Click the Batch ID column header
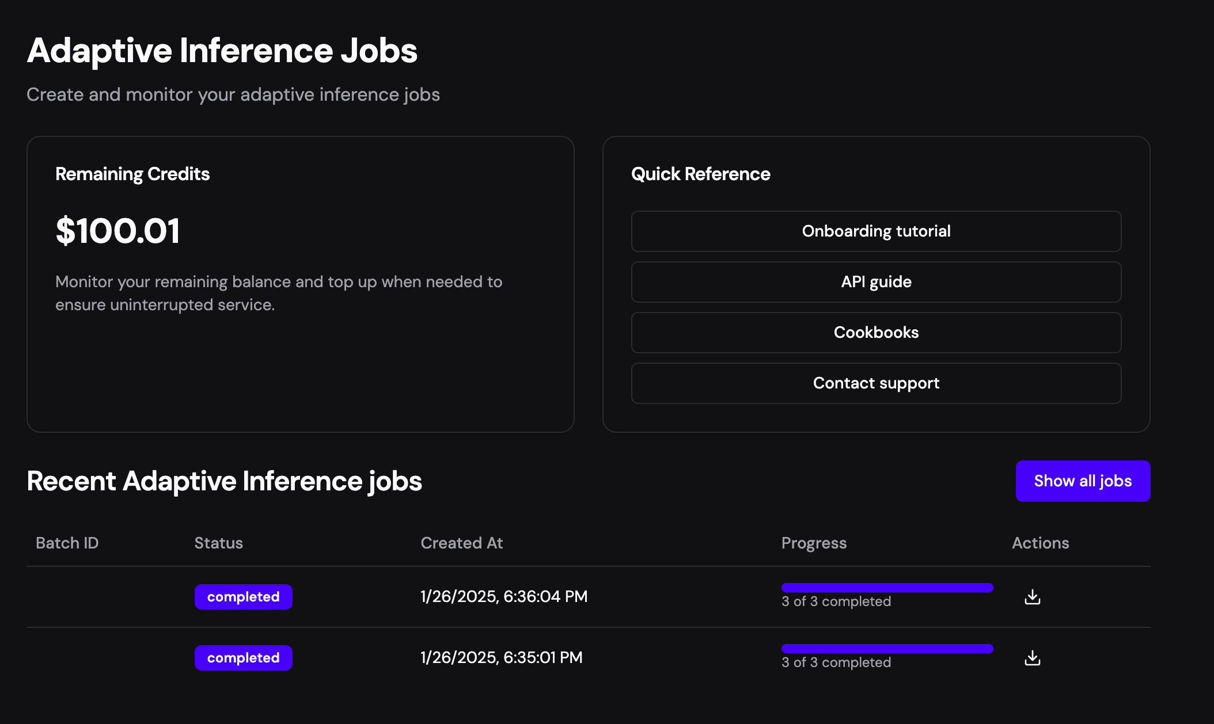1214x724 pixels. tap(67, 543)
